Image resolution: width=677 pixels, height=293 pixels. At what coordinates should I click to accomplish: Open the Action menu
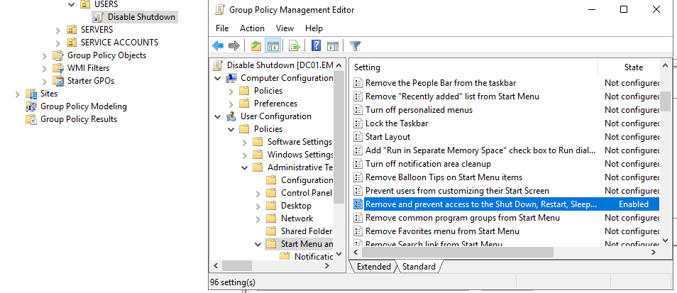click(252, 28)
